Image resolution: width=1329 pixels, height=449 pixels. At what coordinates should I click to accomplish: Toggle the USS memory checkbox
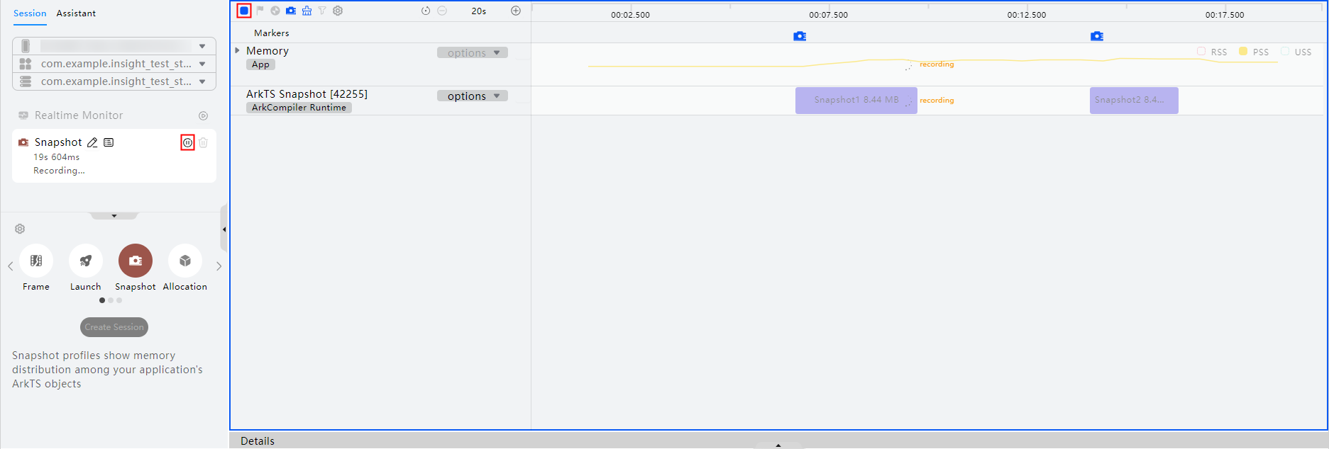[1285, 52]
